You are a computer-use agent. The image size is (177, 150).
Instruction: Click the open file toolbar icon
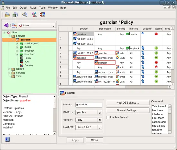point(7,15)
